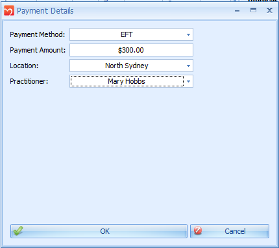Click the red cancel icon

(x=198, y=230)
